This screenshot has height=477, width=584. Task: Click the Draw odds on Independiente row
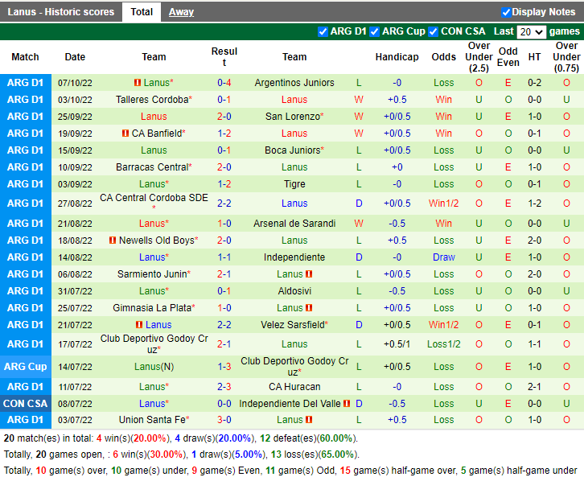(443, 257)
